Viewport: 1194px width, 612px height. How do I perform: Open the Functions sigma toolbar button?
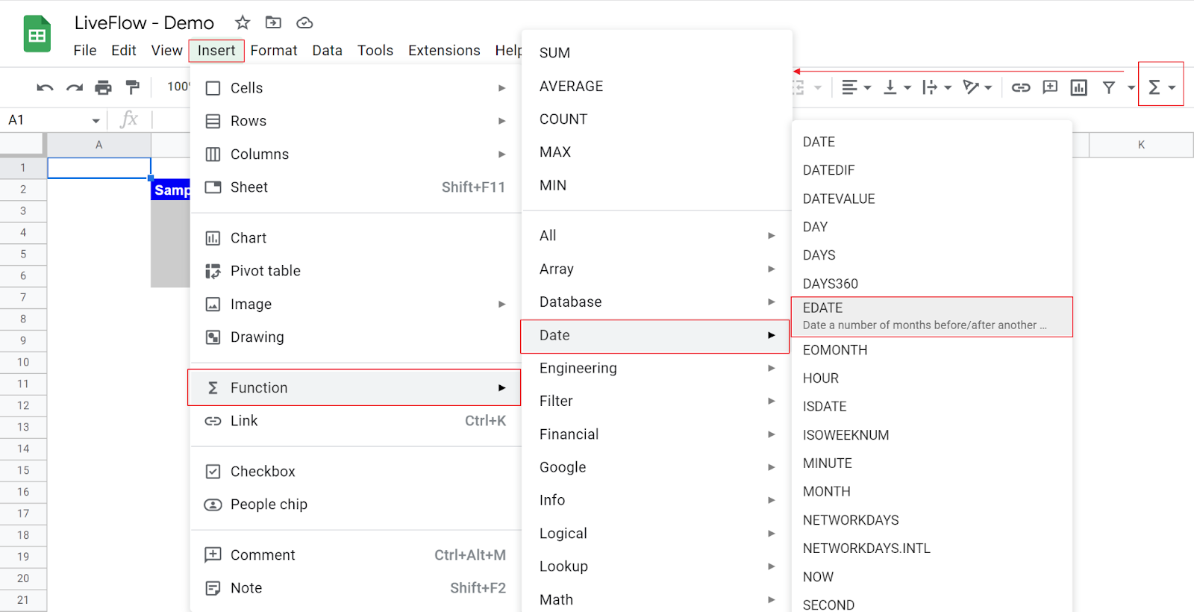(1160, 84)
